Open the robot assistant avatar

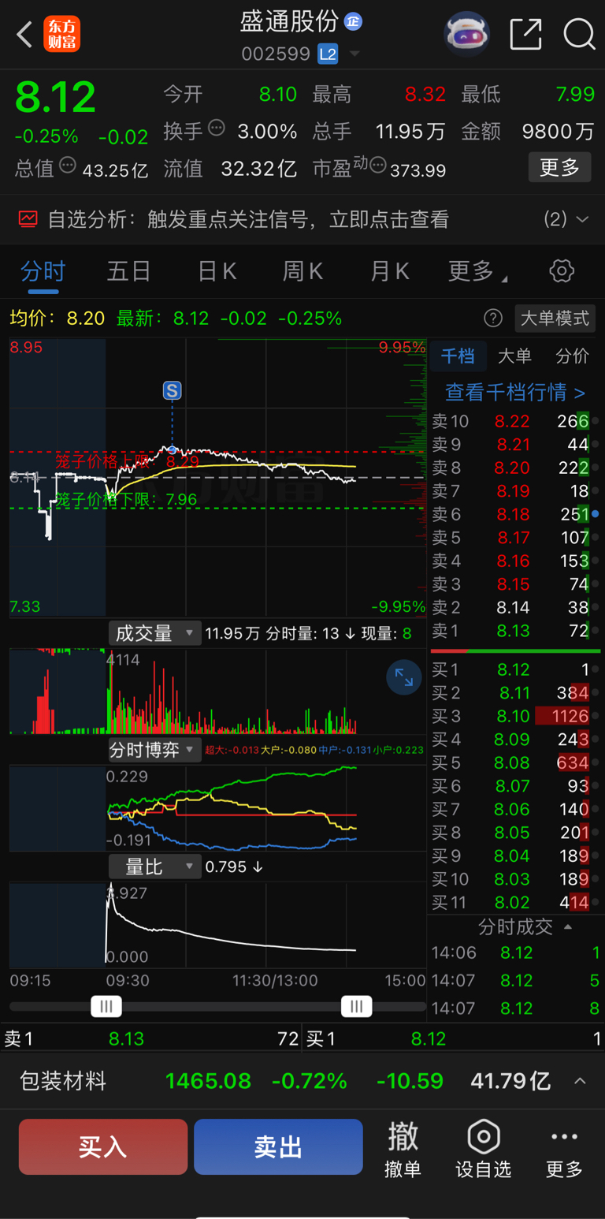(x=467, y=34)
